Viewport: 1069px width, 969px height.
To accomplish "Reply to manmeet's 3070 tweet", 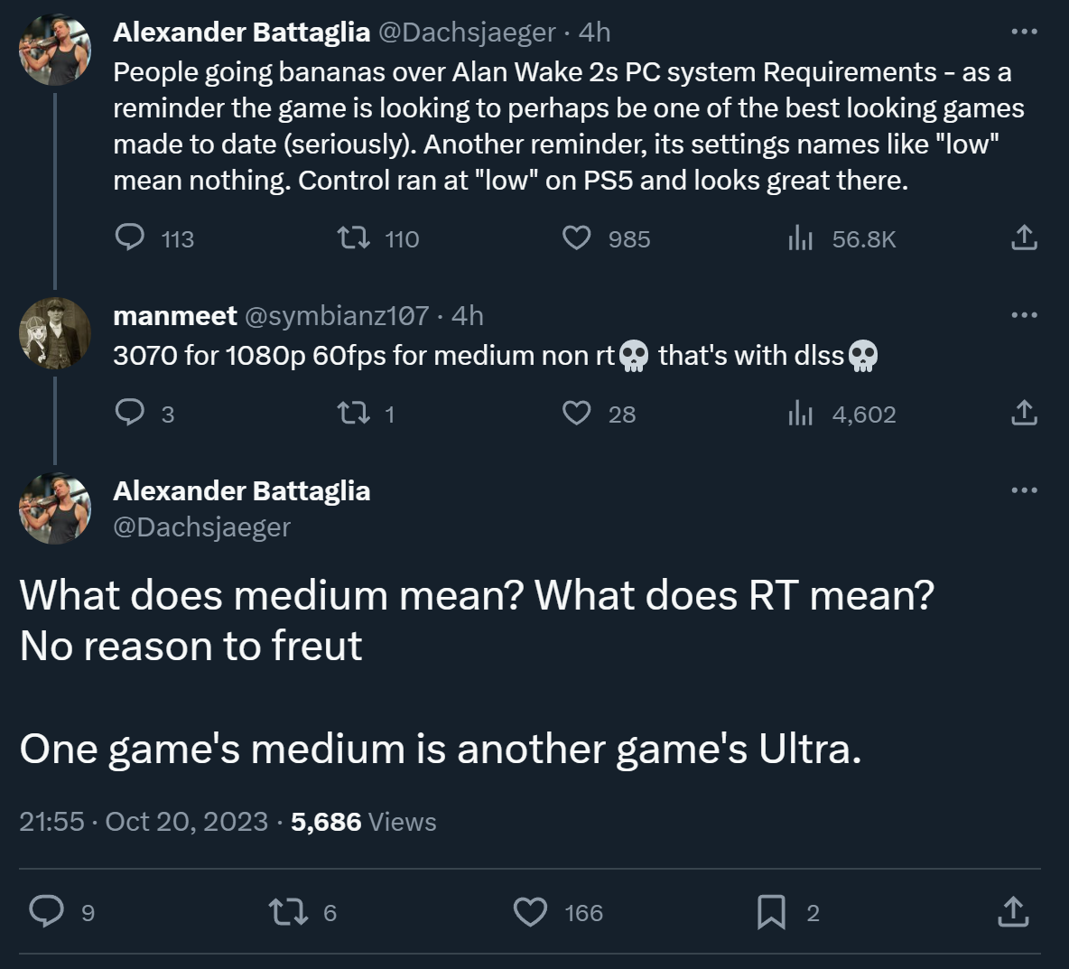I will coord(130,413).
